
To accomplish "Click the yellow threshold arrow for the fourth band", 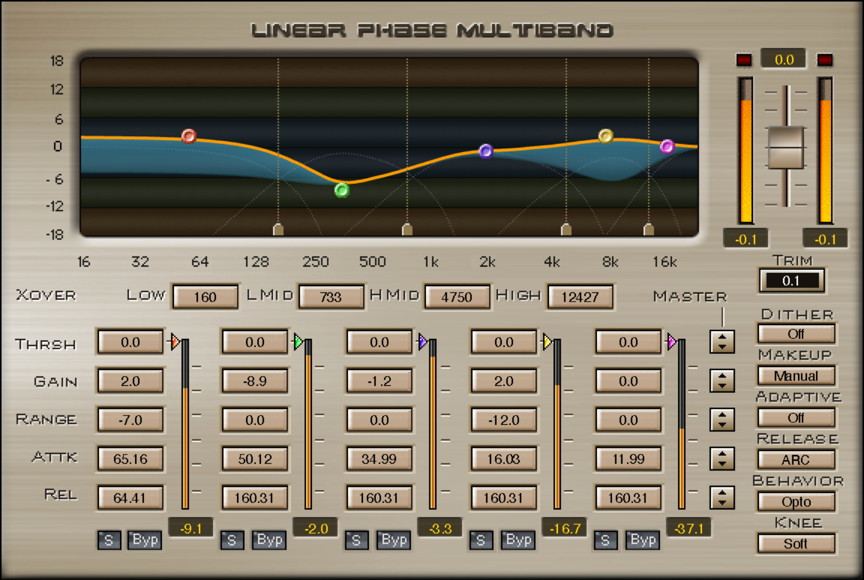I will coord(546,342).
